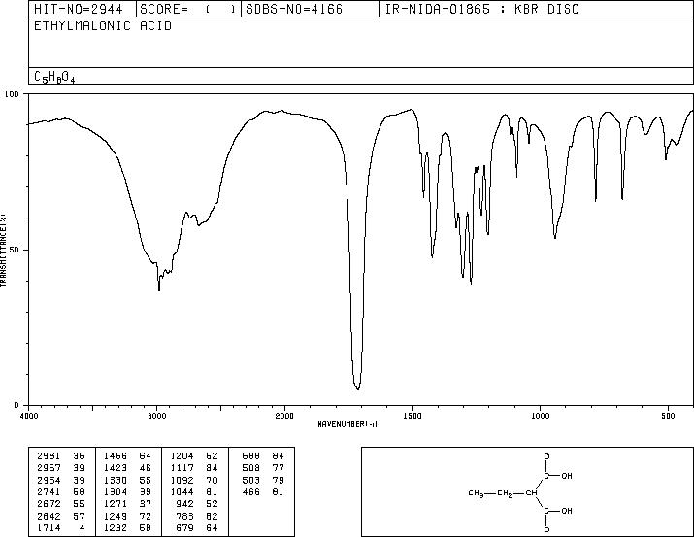
Task: Click the CH3 group in the structure
Action: tap(476, 493)
